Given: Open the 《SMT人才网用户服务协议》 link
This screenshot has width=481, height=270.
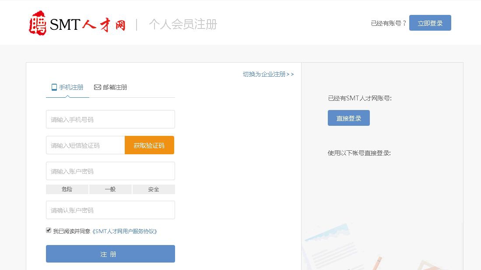Looking at the screenshot, I should point(125,231).
